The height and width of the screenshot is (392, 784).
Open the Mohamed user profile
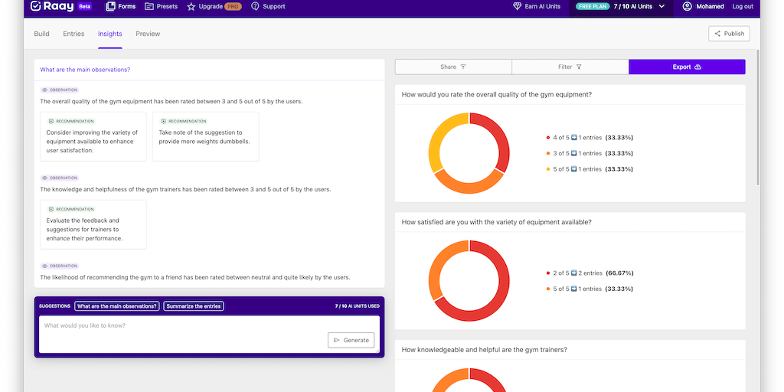pyautogui.click(x=703, y=7)
